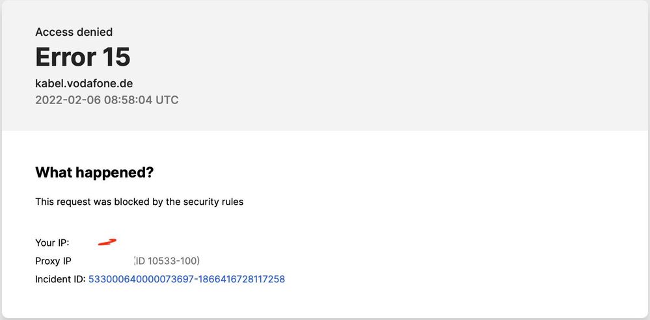Image resolution: width=650 pixels, height=320 pixels.
Task: Click the red scribble hiding your IP
Action: pos(107,243)
